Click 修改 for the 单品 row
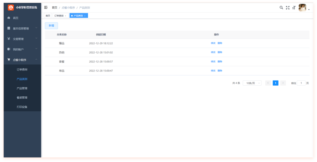 [213, 71]
